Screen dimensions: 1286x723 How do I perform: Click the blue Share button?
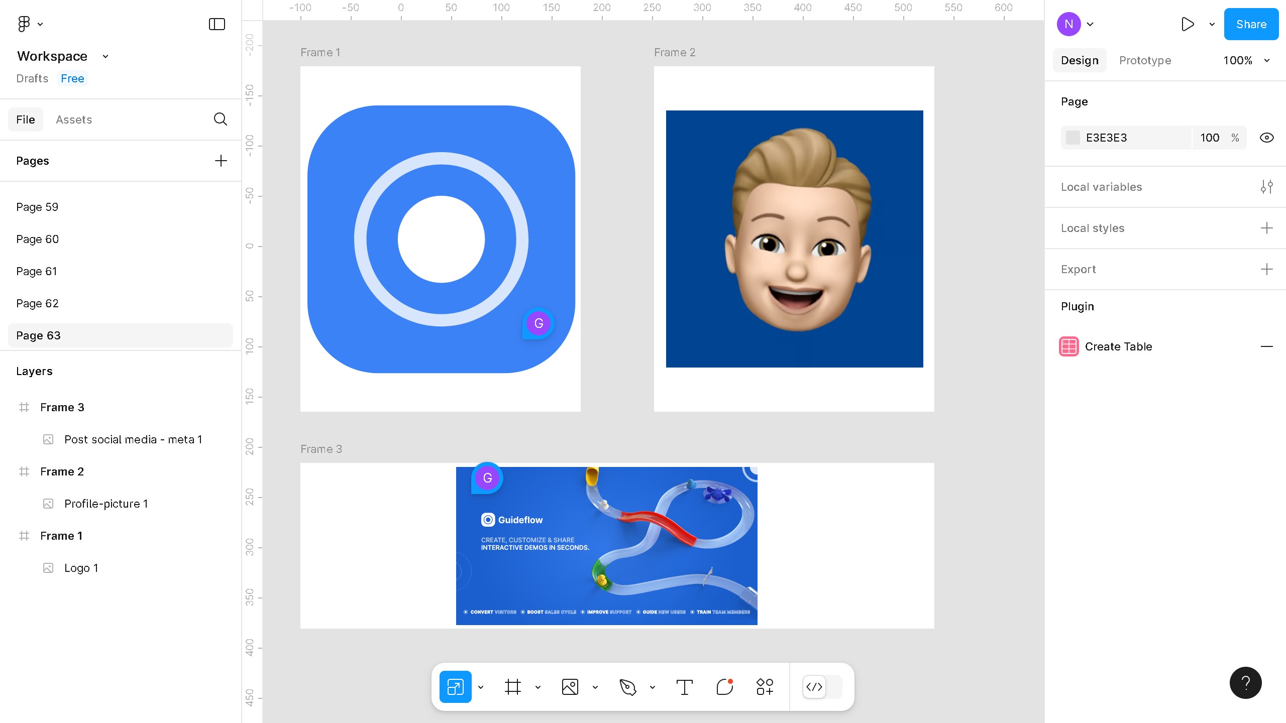click(1251, 24)
